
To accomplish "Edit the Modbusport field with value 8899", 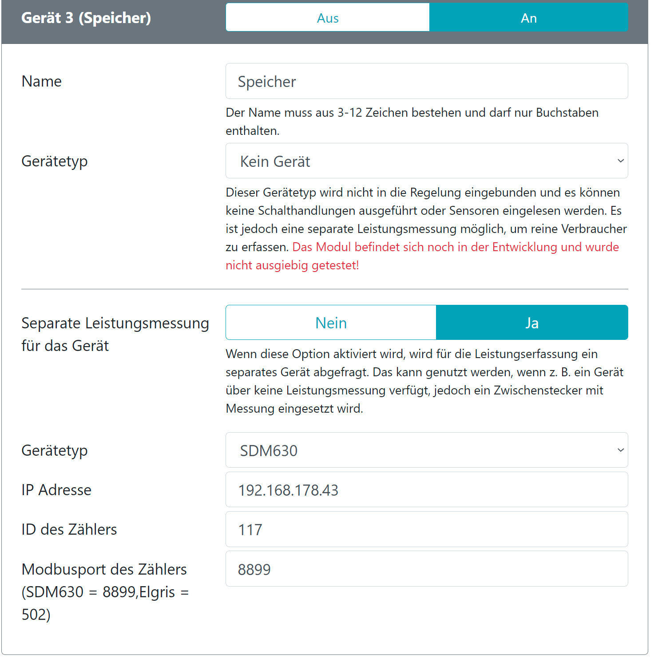I will point(427,569).
